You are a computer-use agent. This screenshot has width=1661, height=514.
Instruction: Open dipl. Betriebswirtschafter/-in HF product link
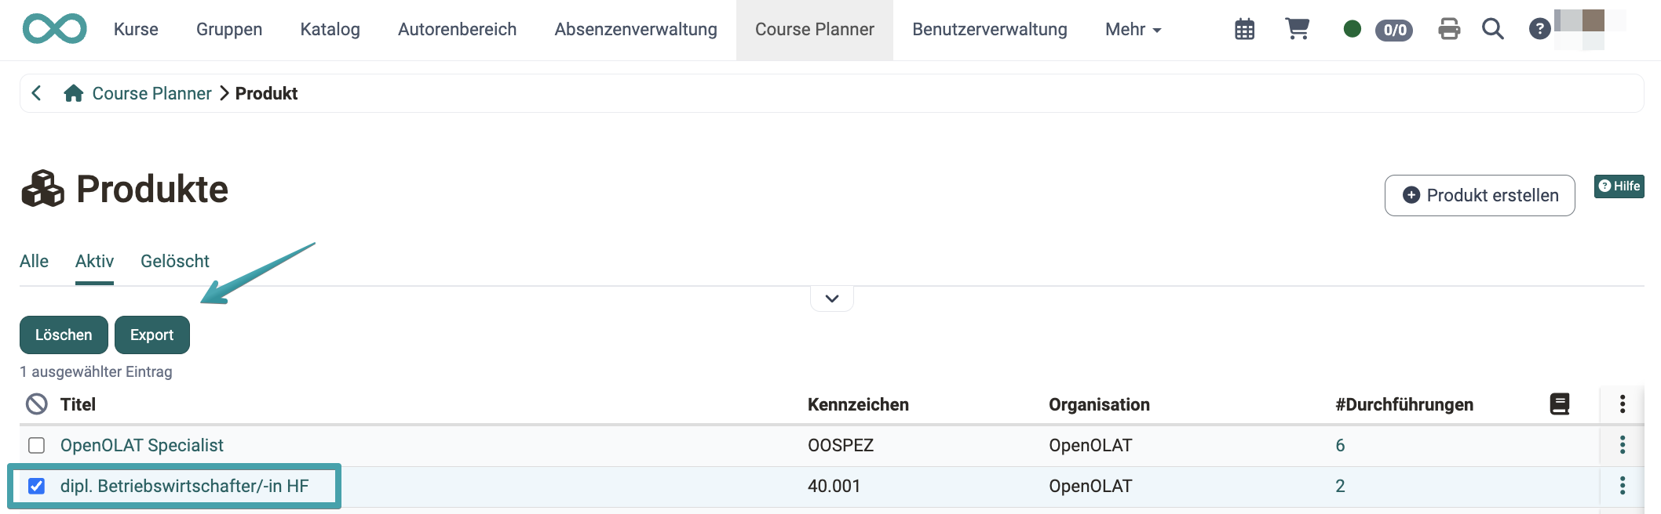(184, 486)
